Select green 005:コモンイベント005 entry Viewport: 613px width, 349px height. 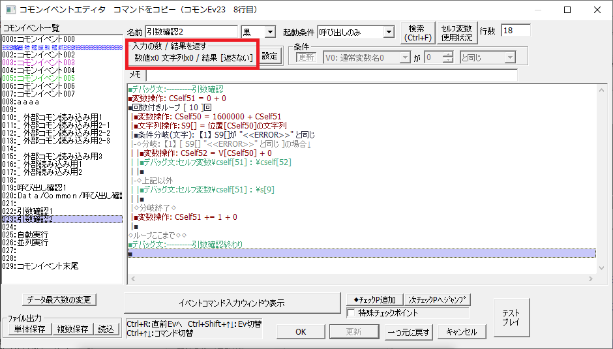coord(62,78)
